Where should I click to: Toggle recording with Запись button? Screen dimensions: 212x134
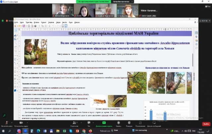(x=119, y=124)
